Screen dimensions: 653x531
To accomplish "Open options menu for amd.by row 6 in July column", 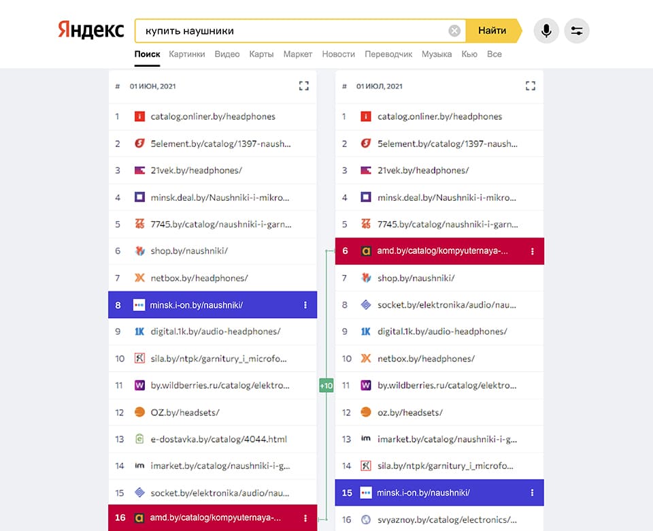I will (x=532, y=251).
